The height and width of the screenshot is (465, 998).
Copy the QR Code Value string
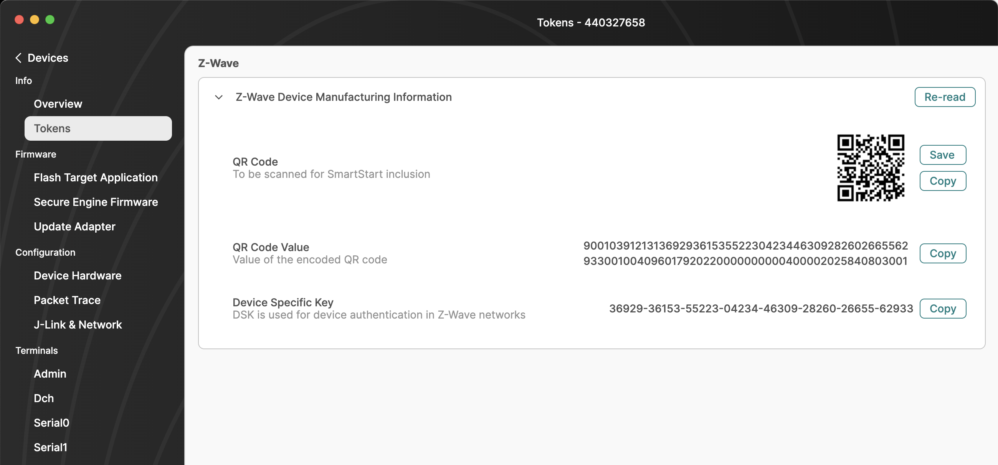tap(943, 253)
